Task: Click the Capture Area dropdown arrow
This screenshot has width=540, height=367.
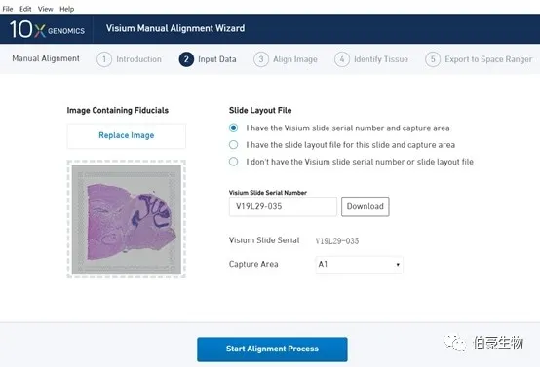Action: coord(398,265)
